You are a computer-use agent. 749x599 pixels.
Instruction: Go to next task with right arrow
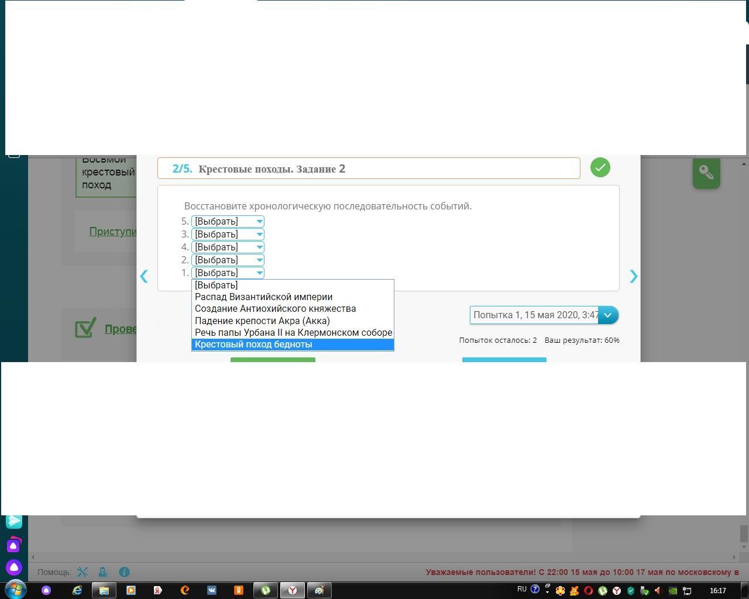click(633, 276)
